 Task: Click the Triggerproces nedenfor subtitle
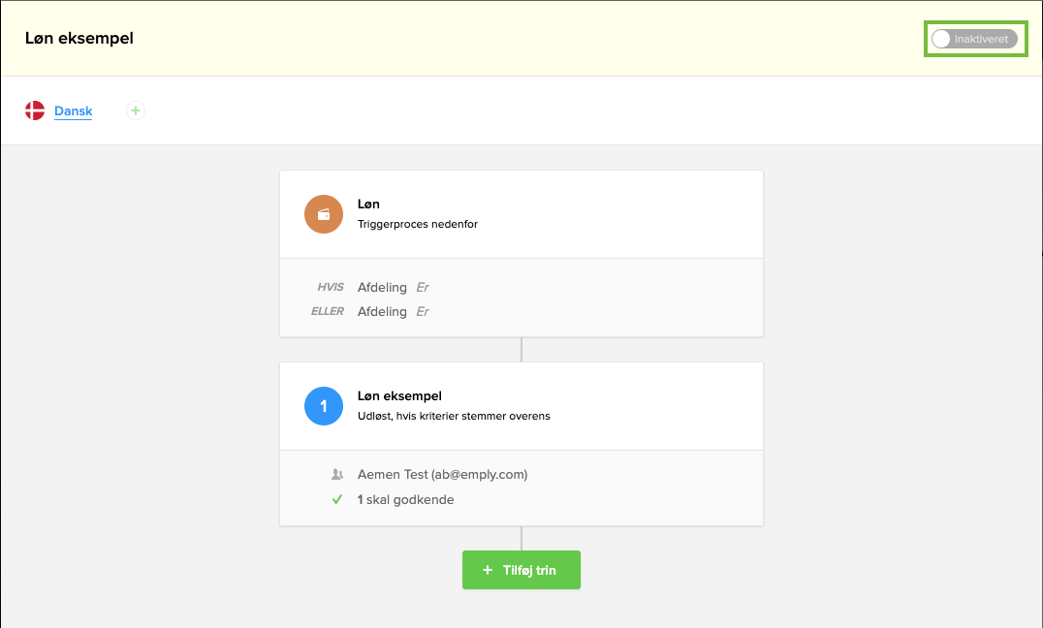click(418, 224)
